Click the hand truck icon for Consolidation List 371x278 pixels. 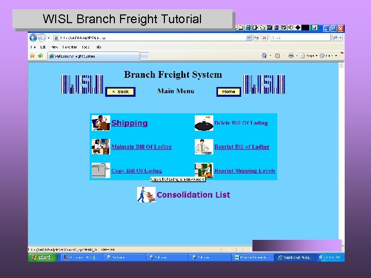[x=146, y=195]
